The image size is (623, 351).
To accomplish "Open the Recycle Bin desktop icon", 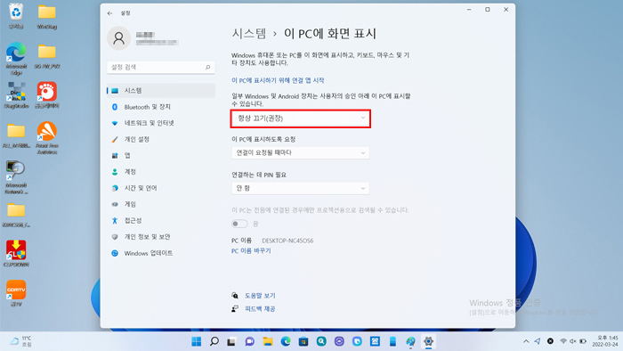I will (16, 16).
